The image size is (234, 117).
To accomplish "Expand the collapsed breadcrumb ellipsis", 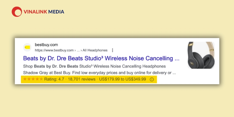I will click(78, 50).
